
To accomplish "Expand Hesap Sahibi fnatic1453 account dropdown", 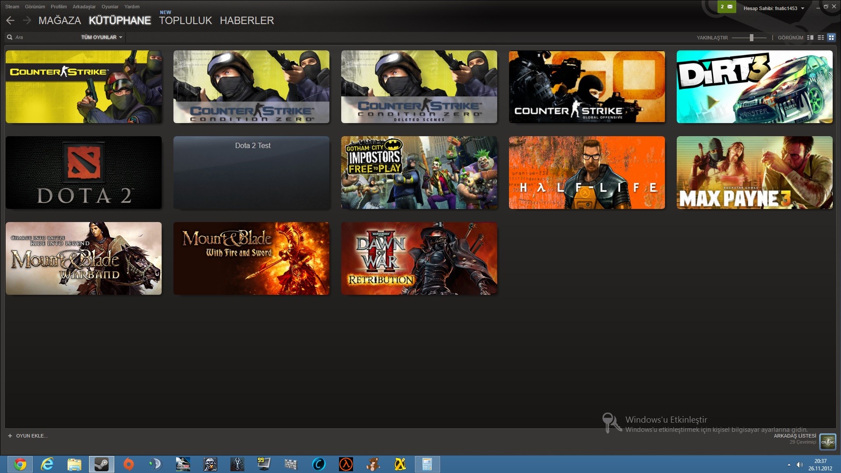I will click(774, 8).
